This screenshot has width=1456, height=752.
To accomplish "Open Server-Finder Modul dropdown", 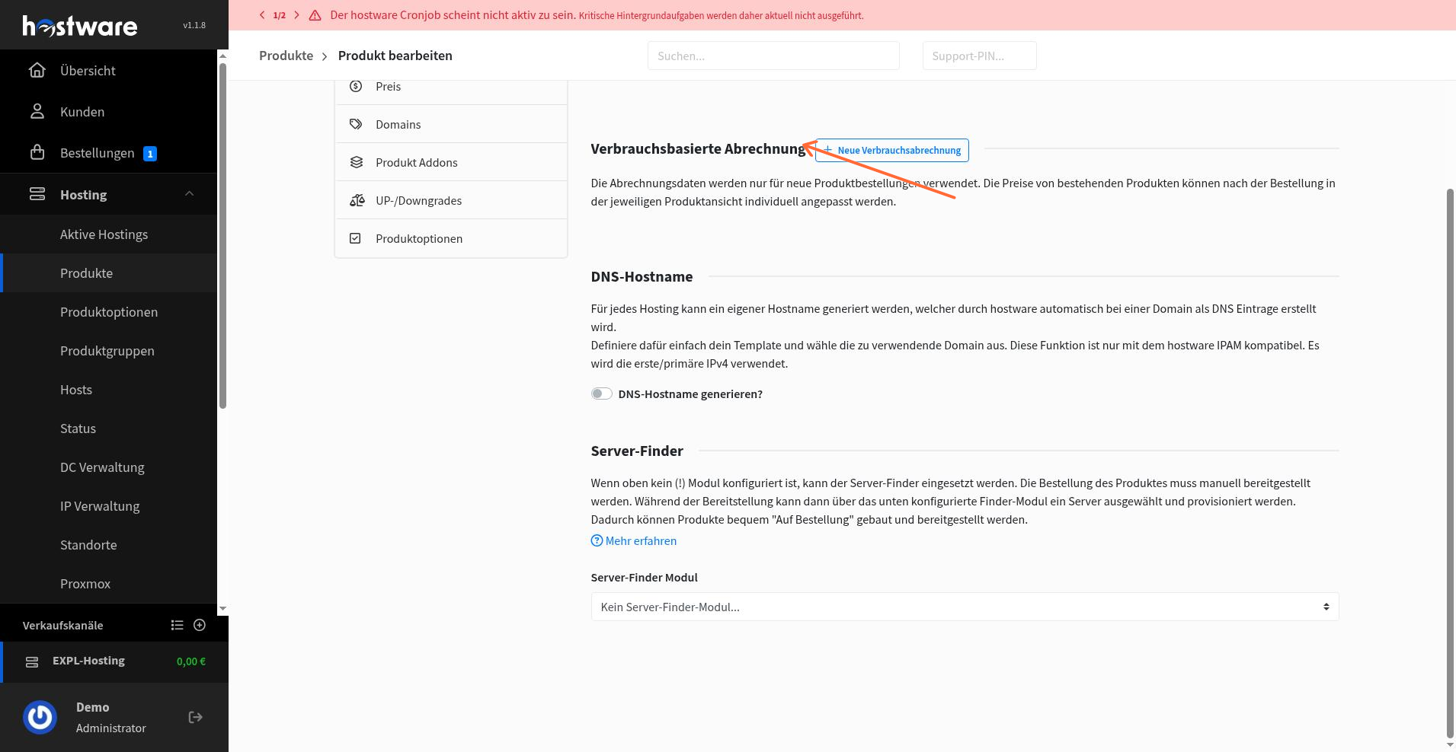I will tap(965, 607).
